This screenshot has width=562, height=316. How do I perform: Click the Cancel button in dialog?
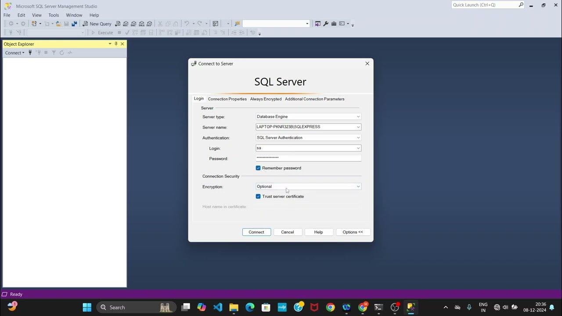click(288, 232)
